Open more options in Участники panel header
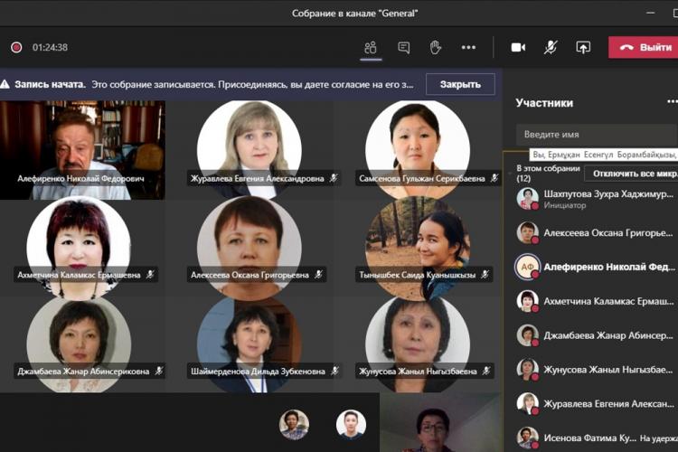The height and width of the screenshot is (452, 678). click(x=672, y=102)
